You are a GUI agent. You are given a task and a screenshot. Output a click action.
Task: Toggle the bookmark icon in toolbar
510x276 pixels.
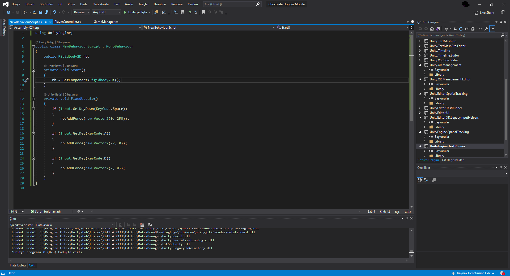pyautogui.click(x=203, y=12)
